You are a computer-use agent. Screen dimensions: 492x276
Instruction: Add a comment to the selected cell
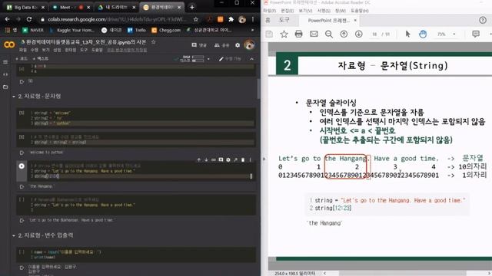coord(221,160)
